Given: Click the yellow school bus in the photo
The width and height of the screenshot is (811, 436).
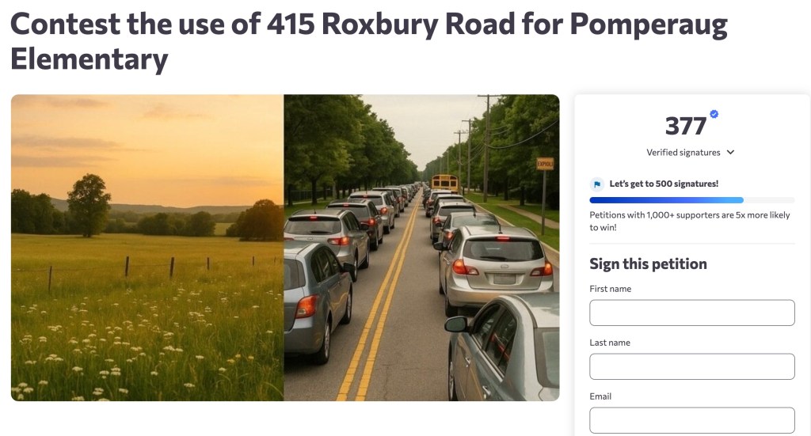Looking at the screenshot, I should pyautogui.click(x=445, y=183).
